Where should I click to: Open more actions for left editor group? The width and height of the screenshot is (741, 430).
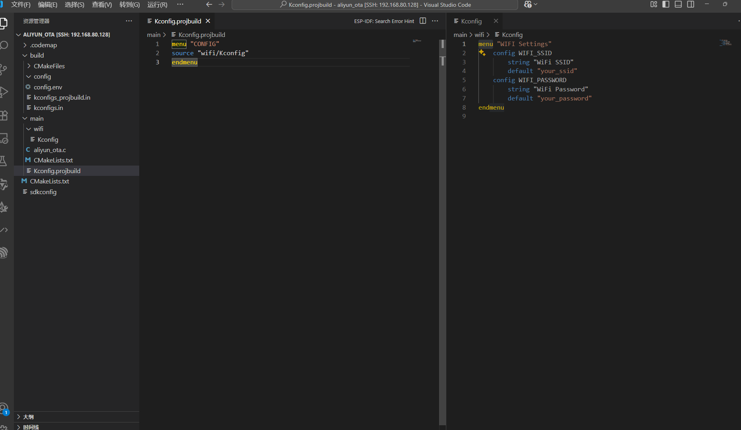click(435, 21)
